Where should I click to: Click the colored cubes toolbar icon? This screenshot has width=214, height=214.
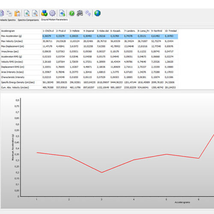[x=44, y=13]
